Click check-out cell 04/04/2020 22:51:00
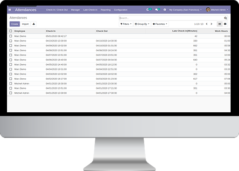 point(106,69)
